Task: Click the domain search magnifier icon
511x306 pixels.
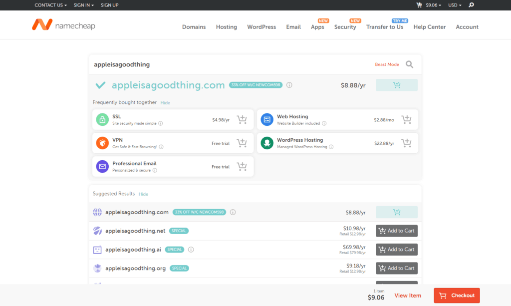Action: pyautogui.click(x=409, y=64)
